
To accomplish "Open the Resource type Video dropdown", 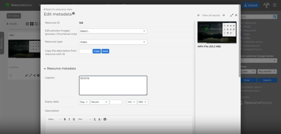I will pyautogui.click(x=113, y=42).
